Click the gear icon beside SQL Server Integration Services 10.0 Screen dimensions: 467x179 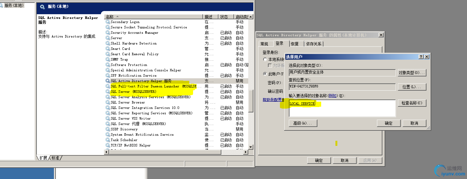(x=108, y=108)
